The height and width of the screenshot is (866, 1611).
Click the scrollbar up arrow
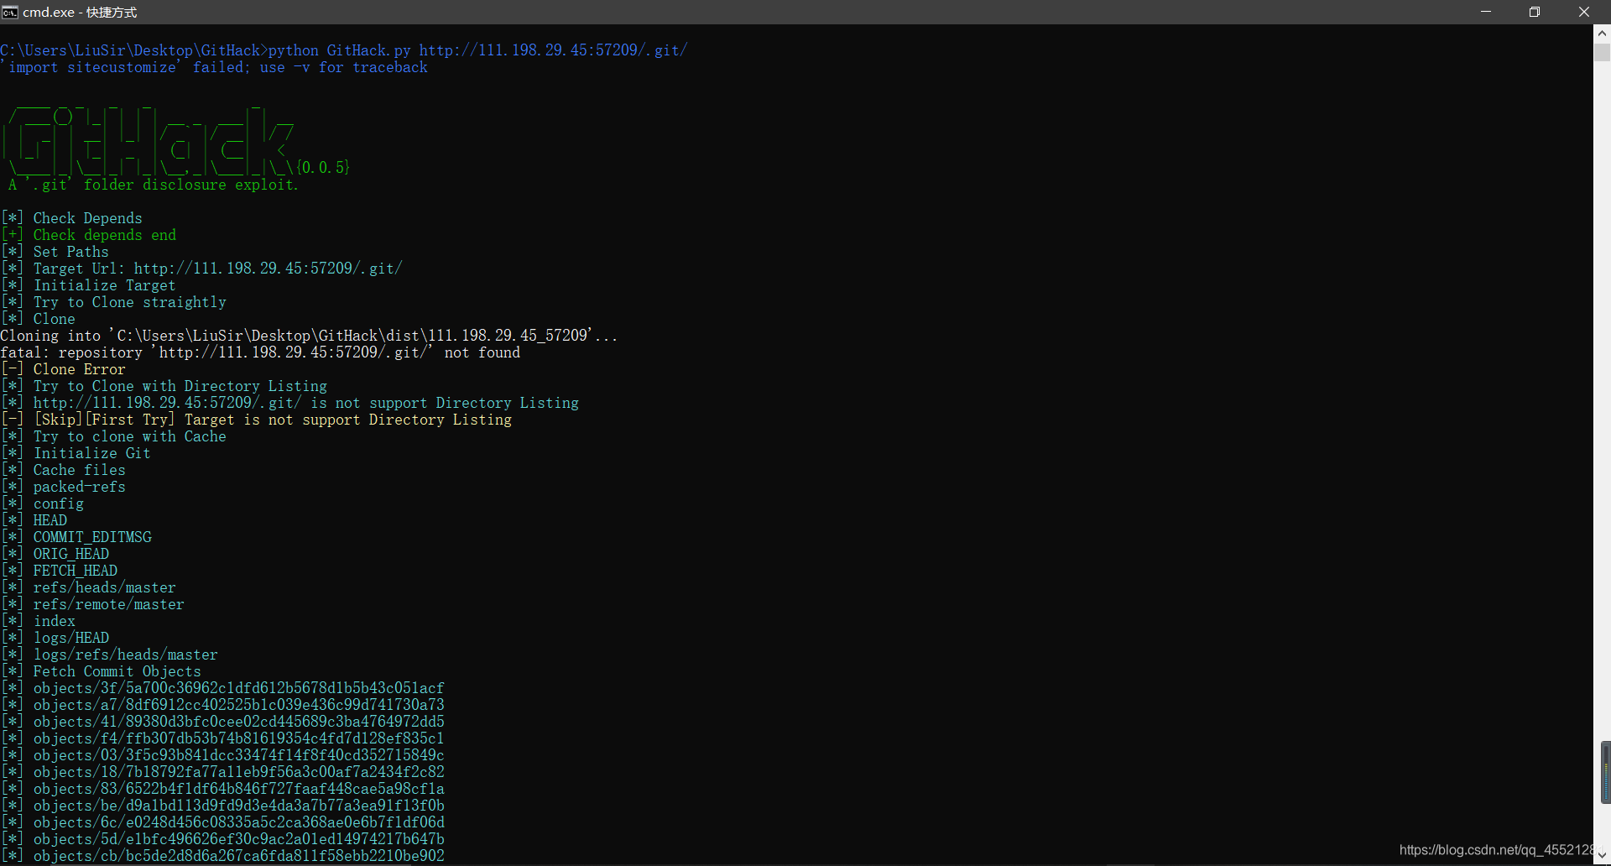[1602, 34]
